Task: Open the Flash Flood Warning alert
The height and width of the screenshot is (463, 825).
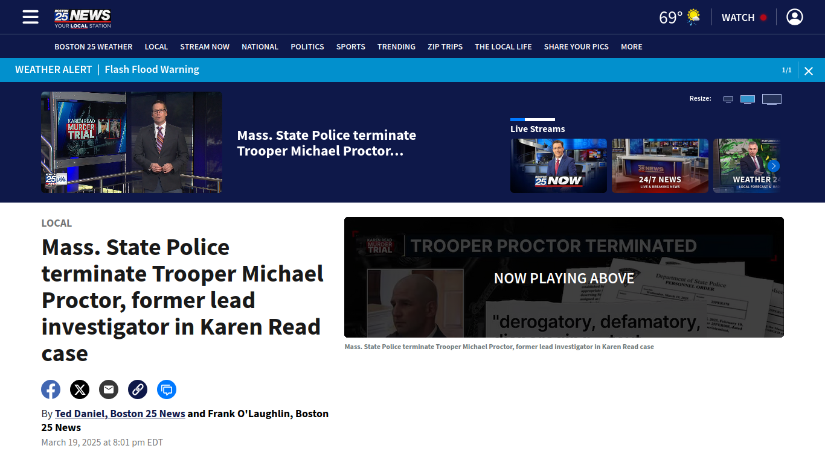Action: coord(152,69)
